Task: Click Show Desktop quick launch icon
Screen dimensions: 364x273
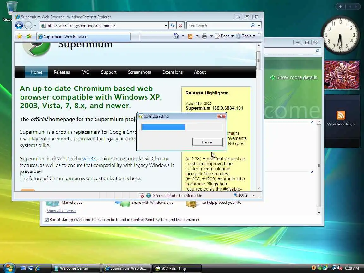Action: click(23, 268)
